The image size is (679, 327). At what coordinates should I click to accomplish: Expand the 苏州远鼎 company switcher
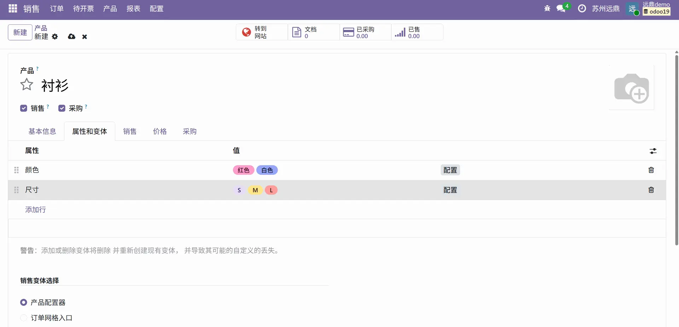tap(605, 8)
